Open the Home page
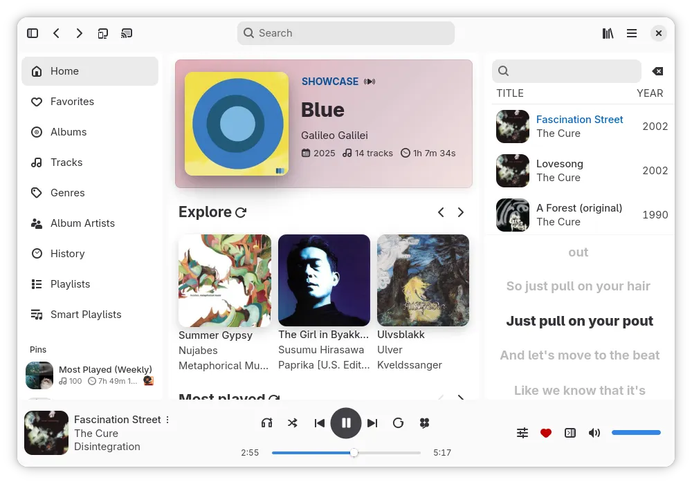 (x=90, y=71)
